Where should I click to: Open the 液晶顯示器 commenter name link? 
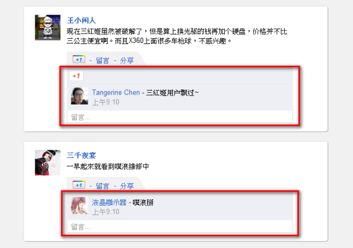109,202
